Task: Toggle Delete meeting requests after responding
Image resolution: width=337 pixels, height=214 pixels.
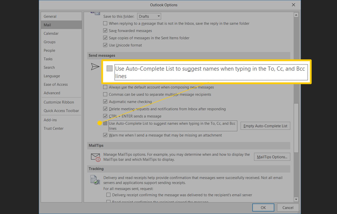Action: coord(105,109)
